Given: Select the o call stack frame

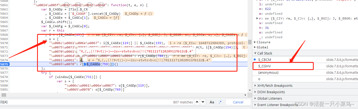Looking at the screenshot, I should [x=259, y=79].
